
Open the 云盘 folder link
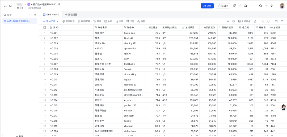pyautogui.click(x=20, y=8)
